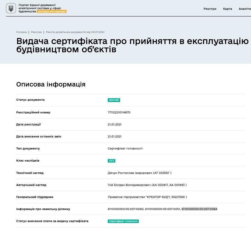Screen dimensions: 251x230
Task: Click the Тип документу label
Action: click(28, 149)
